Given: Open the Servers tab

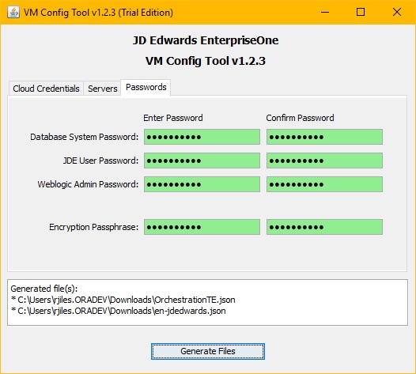Looking at the screenshot, I should click(x=102, y=89).
